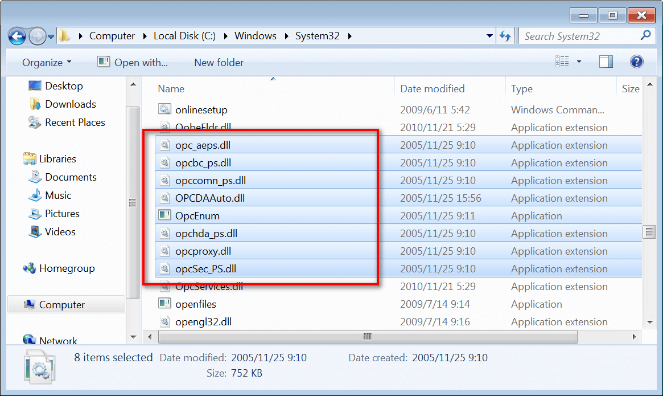The image size is (663, 396).
Task: Click the Back navigation arrow button
Action: coord(18,36)
